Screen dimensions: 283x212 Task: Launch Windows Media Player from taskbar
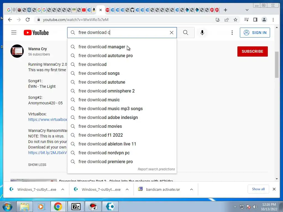click(41, 206)
